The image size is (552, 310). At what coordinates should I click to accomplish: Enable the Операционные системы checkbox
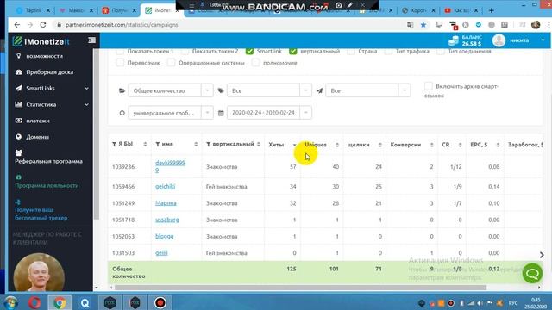point(171,63)
